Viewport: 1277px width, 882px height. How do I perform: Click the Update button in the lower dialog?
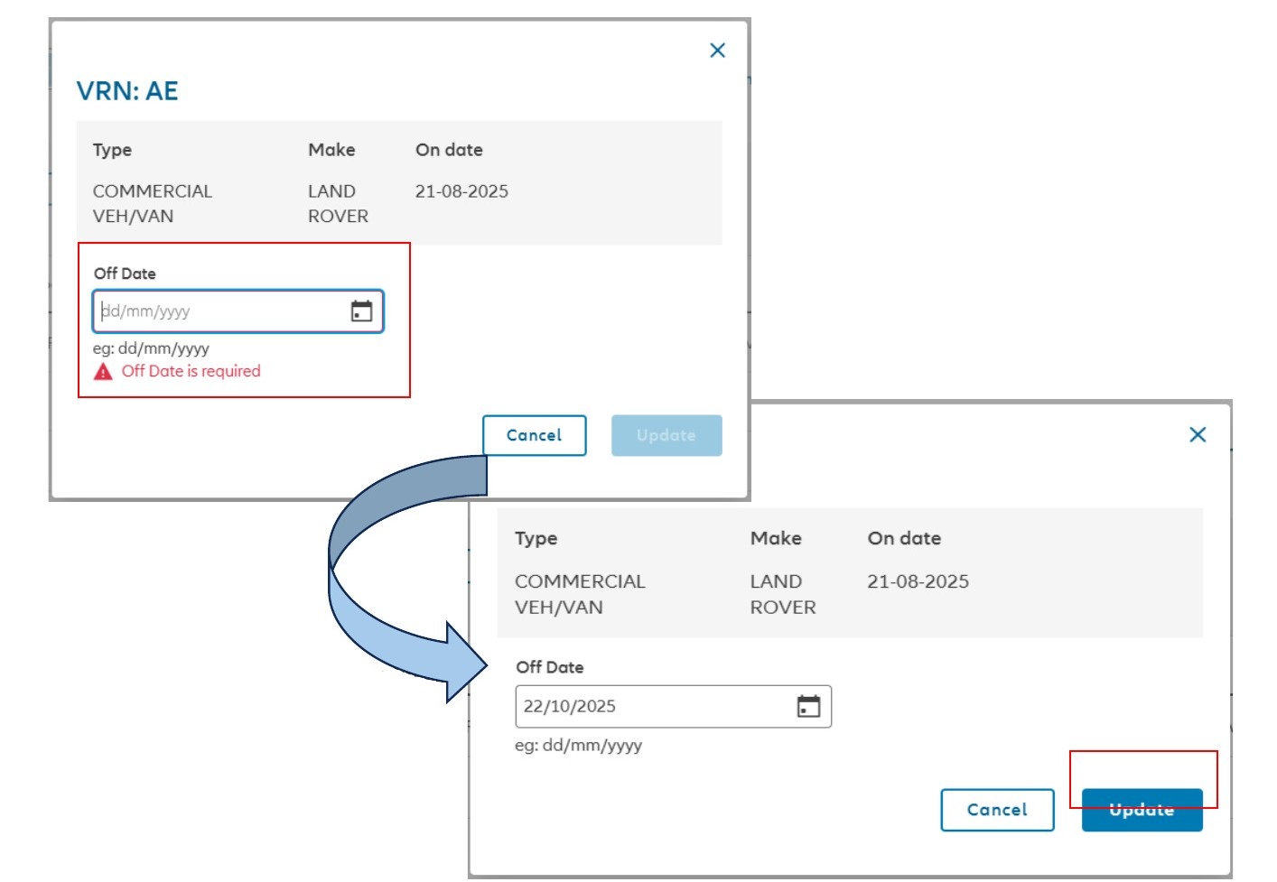1142,810
